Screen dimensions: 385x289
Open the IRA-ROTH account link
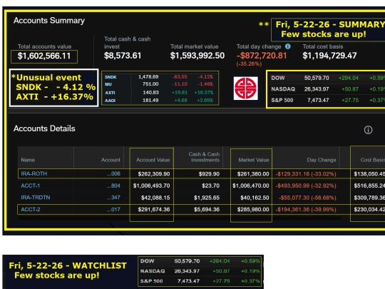tap(34, 173)
